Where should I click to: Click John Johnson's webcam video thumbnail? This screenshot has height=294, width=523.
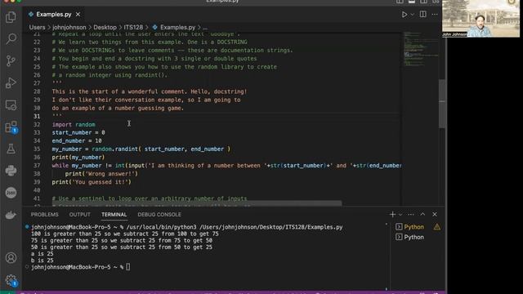tap(481, 18)
